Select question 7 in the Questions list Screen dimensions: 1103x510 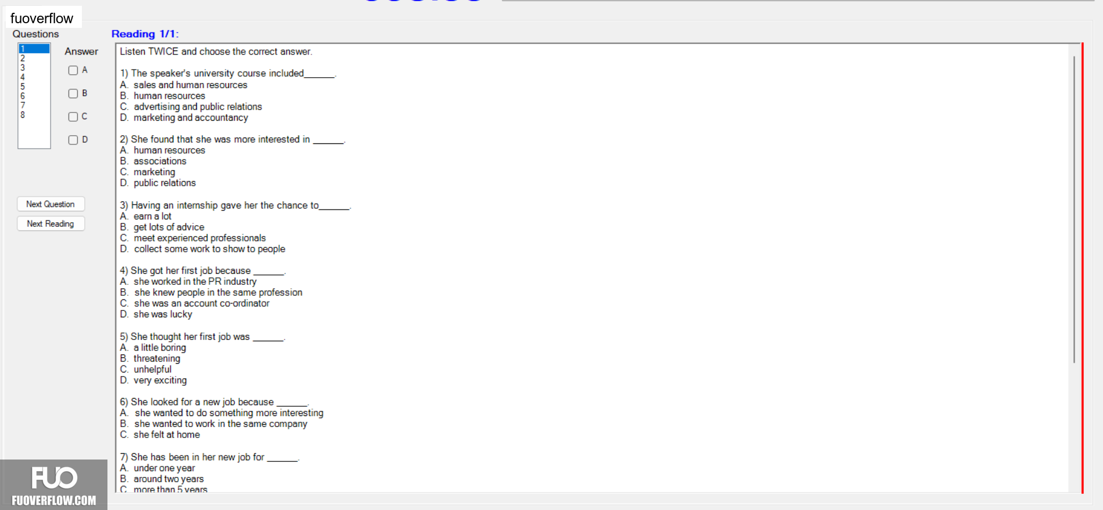34,106
